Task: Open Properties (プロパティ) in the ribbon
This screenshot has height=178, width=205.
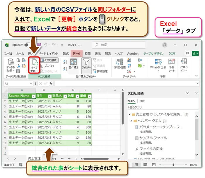Action: tap(47, 66)
